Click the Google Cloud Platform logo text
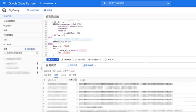196x112 pixels. click(x=22, y=3)
